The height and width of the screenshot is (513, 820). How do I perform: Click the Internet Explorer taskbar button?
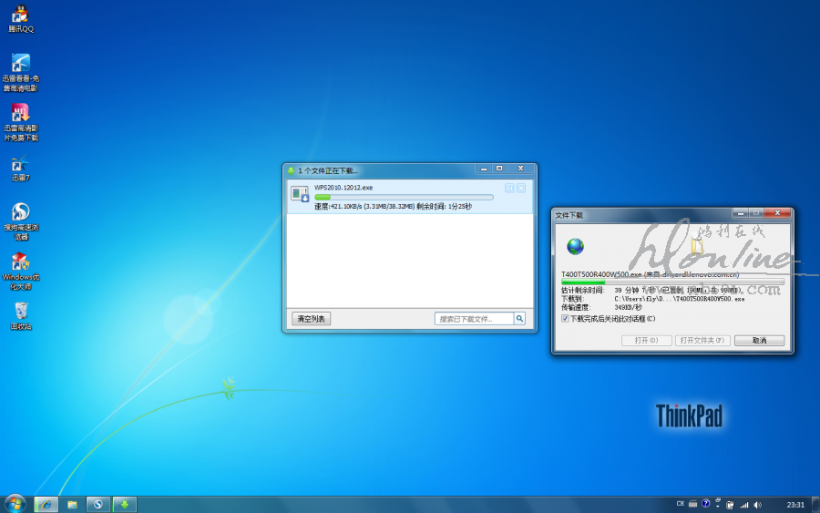(46, 504)
